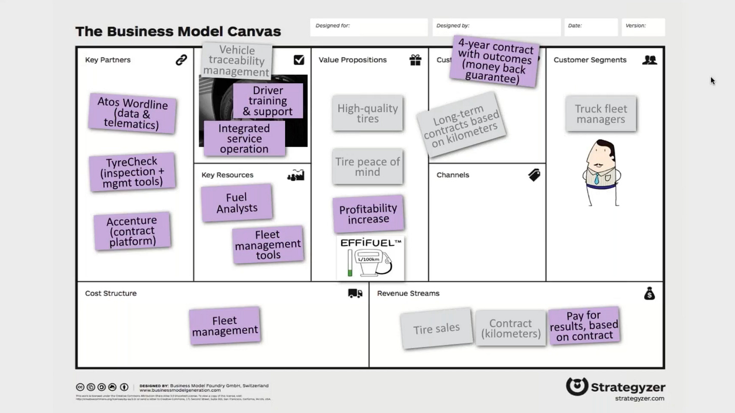Select the 4-year contract with outcomes note
Image resolution: width=735 pixels, height=413 pixels.
click(x=495, y=61)
